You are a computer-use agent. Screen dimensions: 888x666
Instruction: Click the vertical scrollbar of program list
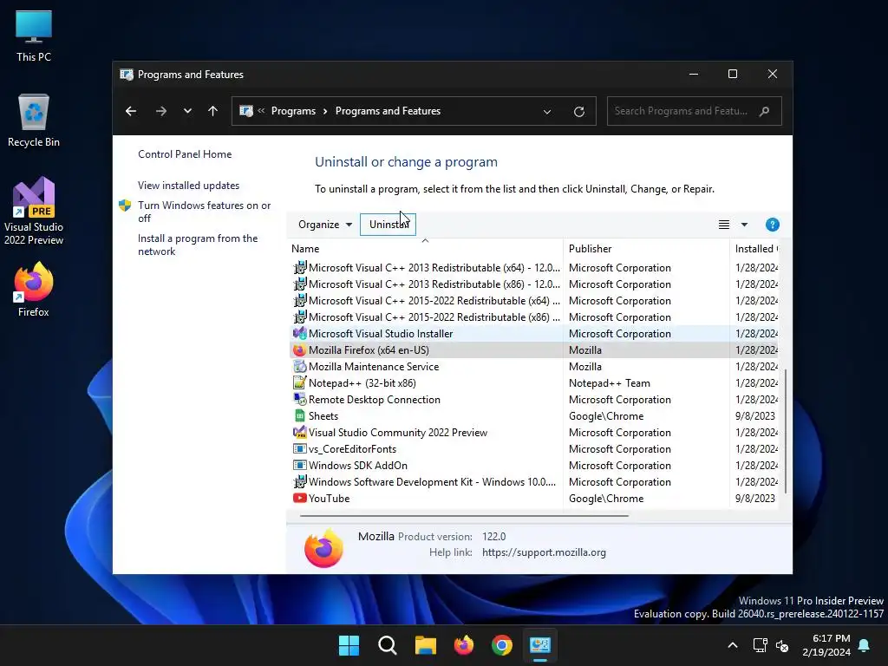tap(785, 430)
